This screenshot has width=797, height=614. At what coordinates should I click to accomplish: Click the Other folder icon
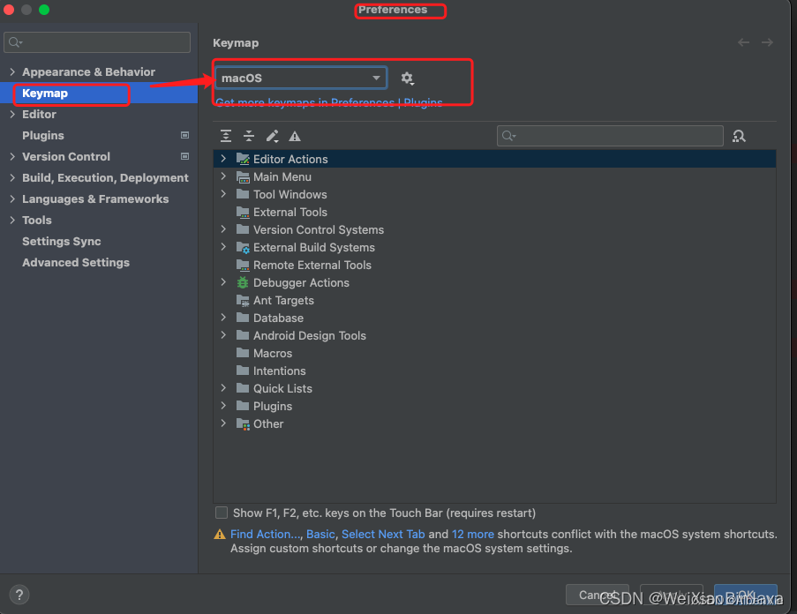pyautogui.click(x=243, y=424)
